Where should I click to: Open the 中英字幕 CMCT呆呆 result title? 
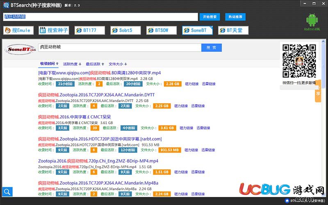point(75,117)
